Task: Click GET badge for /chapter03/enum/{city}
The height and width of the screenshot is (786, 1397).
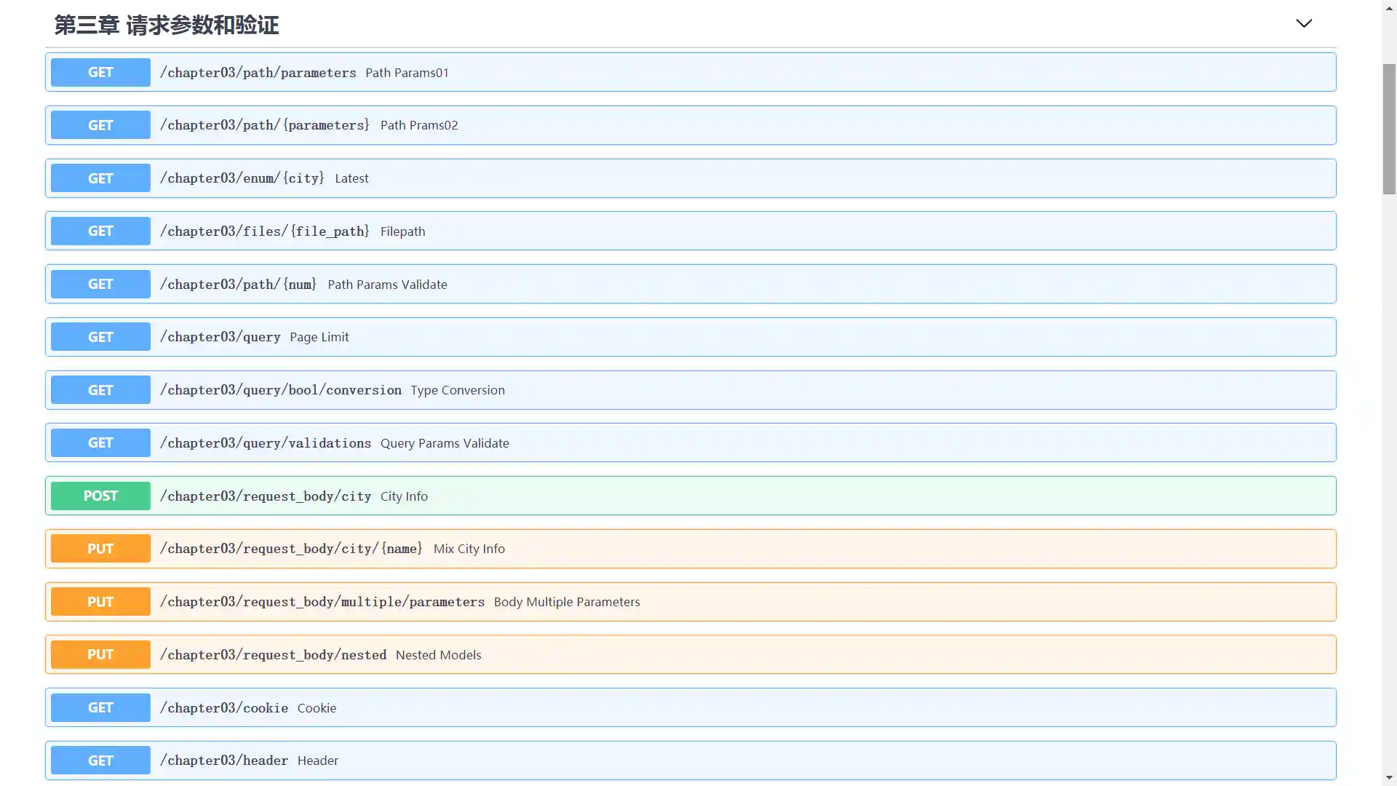Action: pyautogui.click(x=100, y=178)
